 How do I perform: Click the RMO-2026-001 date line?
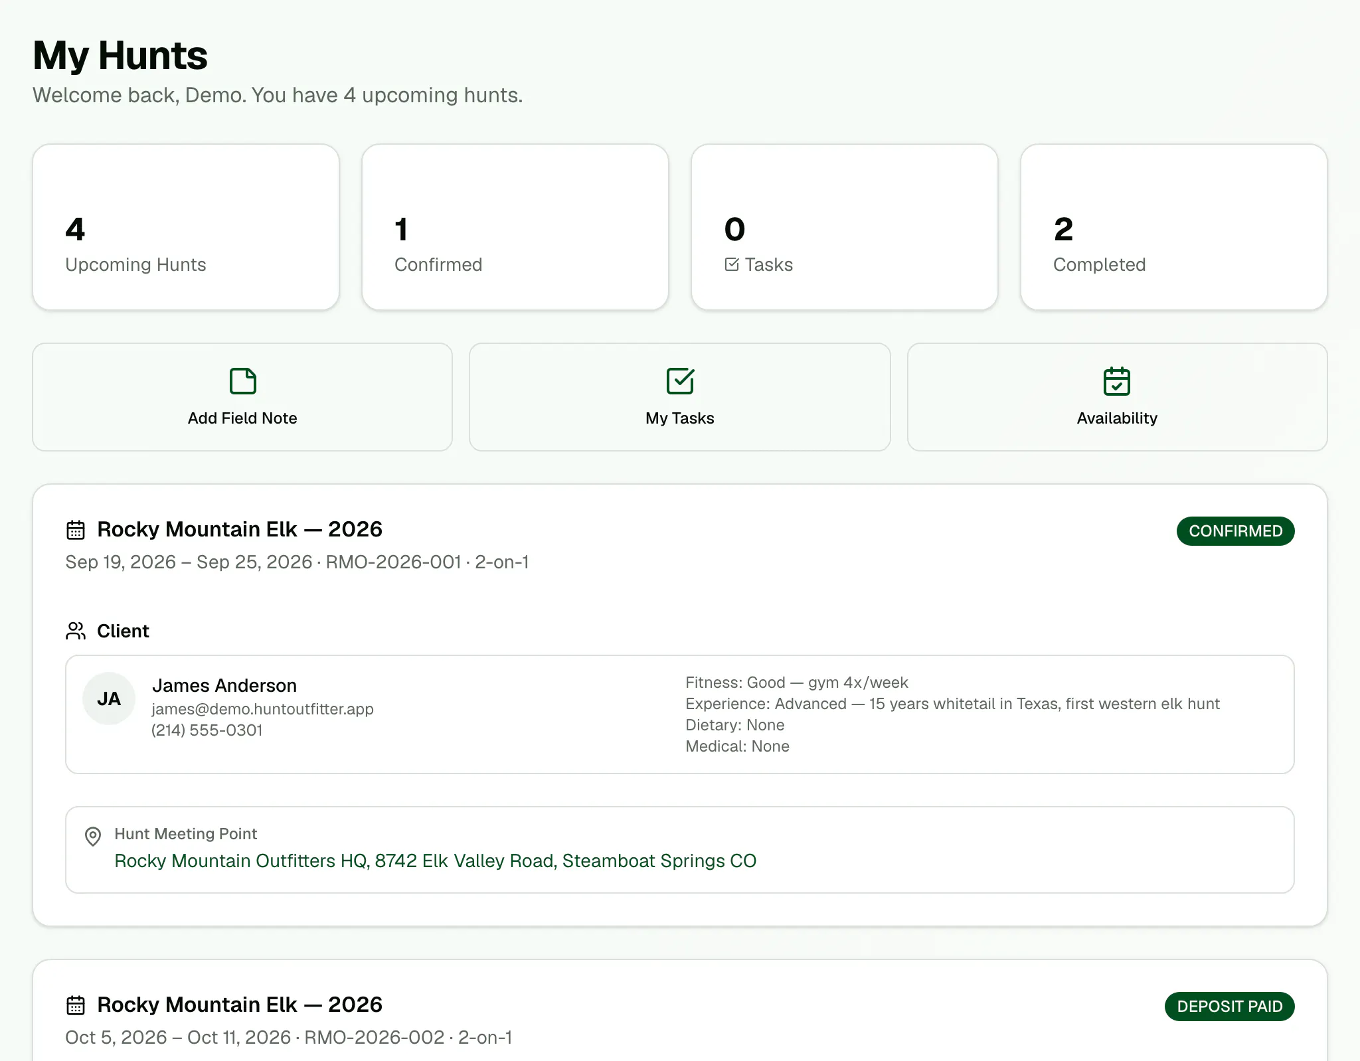pos(297,562)
